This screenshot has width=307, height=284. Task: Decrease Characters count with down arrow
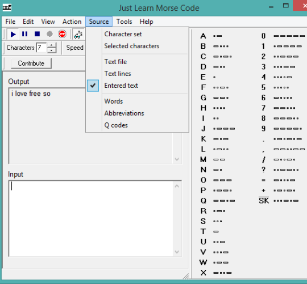click(x=52, y=50)
